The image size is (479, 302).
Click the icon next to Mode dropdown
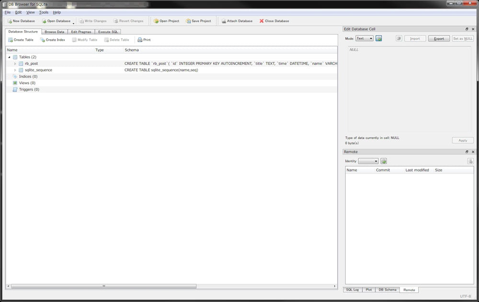tap(378, 38)
